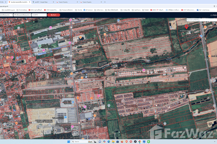Viewport: 217px width, 144px height.
Task: Open TikTok app from taskbar
Action: click(135, 142)
